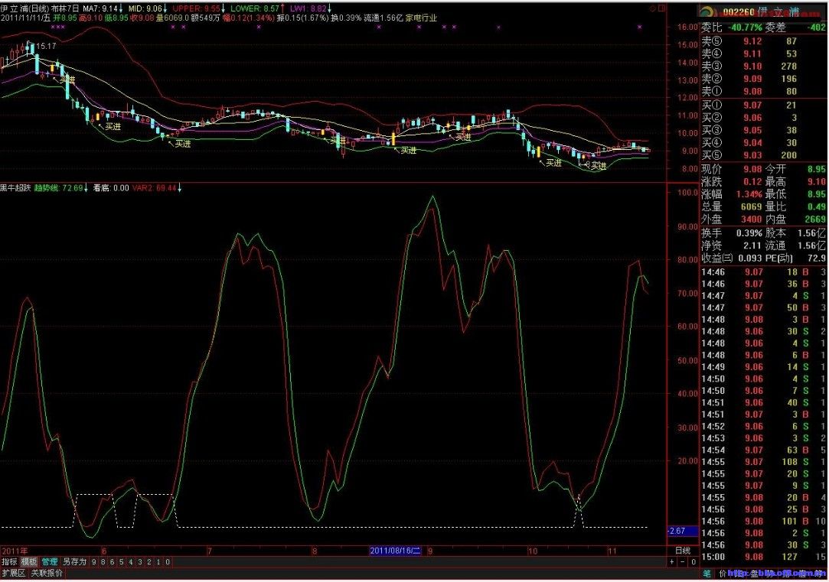The image size is (829, 582).
Task: Select the 买① bid row at 9.07
Action: 762,105
